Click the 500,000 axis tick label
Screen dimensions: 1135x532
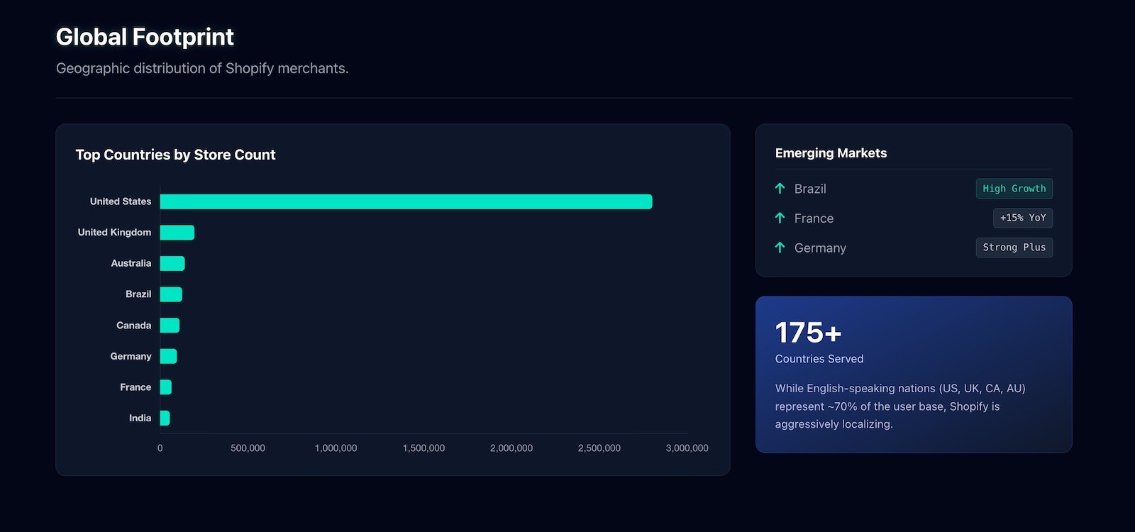coord(248,448)
